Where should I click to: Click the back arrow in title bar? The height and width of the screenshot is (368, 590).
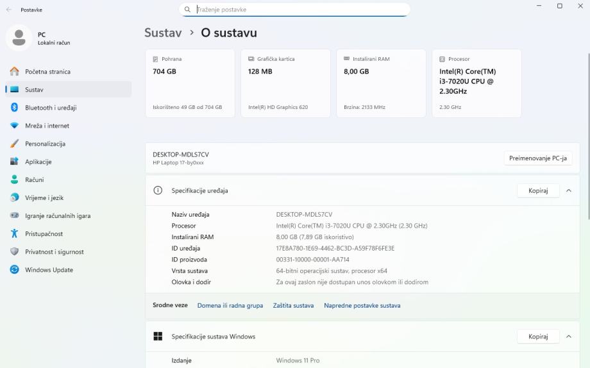9,10
